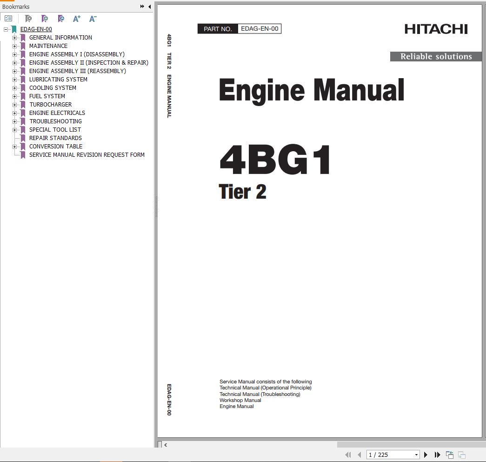The width and height of the screenshot is (486, 462).
Task: Expand the LUBRICATING SYSTEM bookmark
Action: 14,80
